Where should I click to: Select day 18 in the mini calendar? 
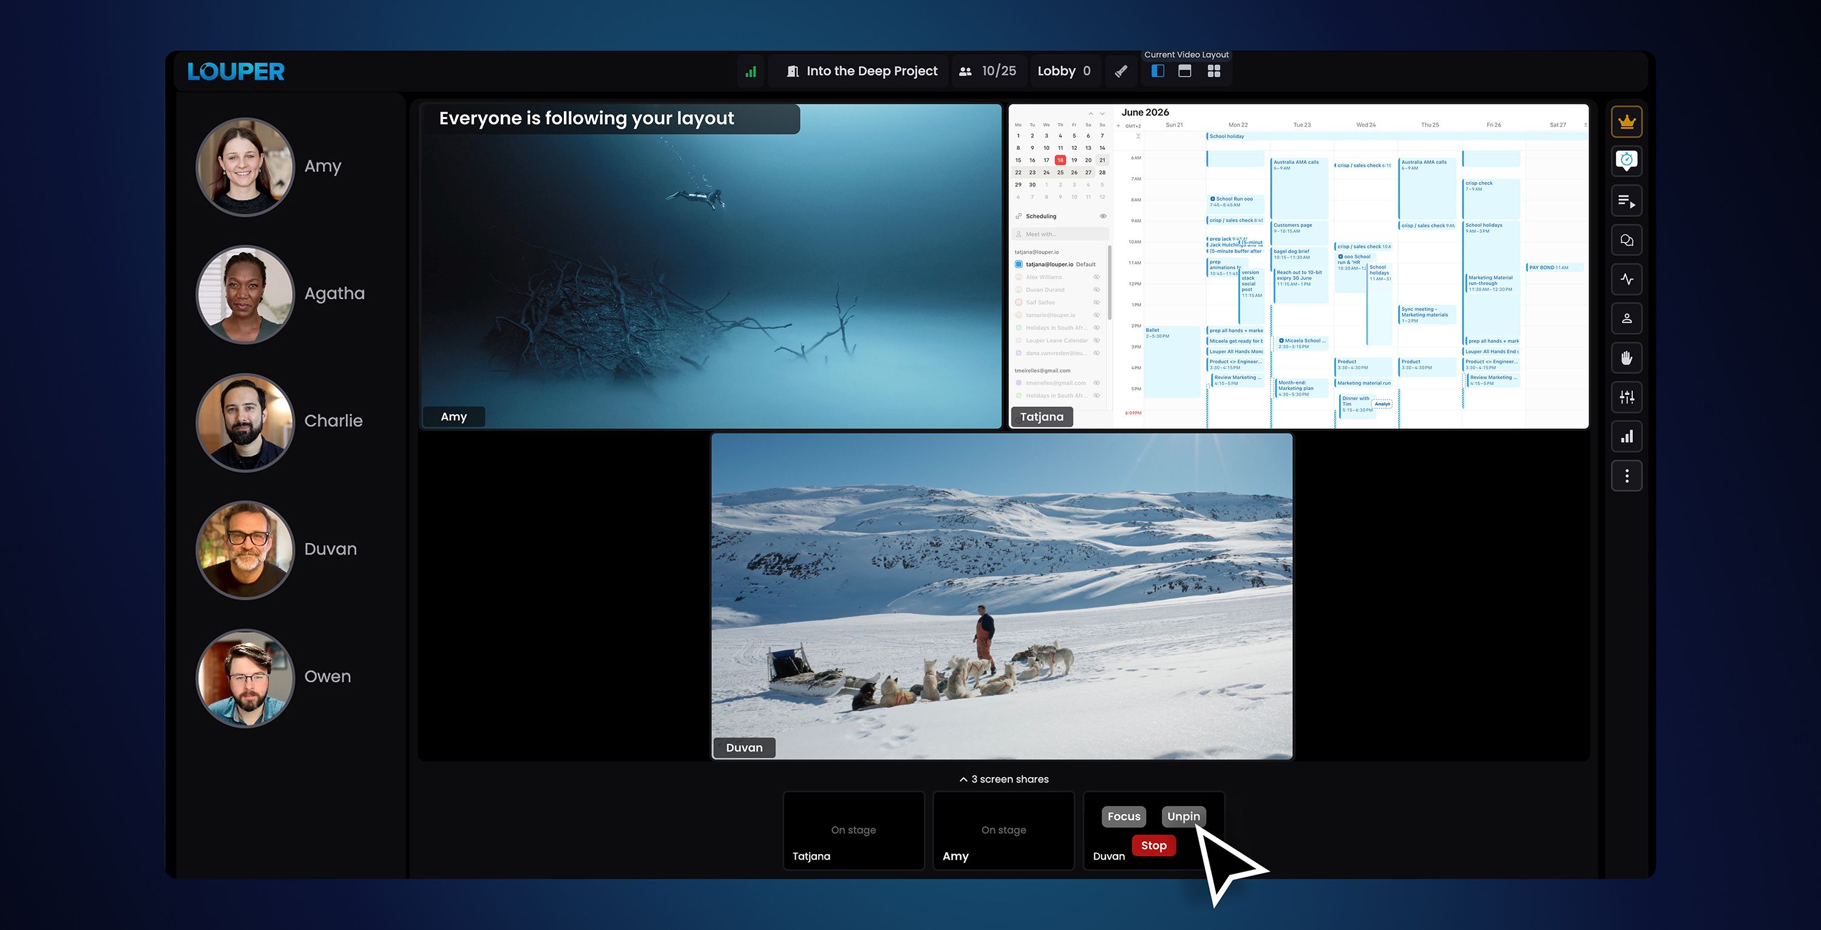pos(1060,160)
